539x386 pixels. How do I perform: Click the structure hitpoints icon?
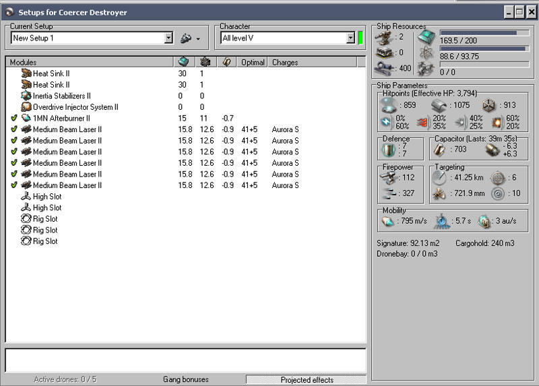click(x=489, y=105)
